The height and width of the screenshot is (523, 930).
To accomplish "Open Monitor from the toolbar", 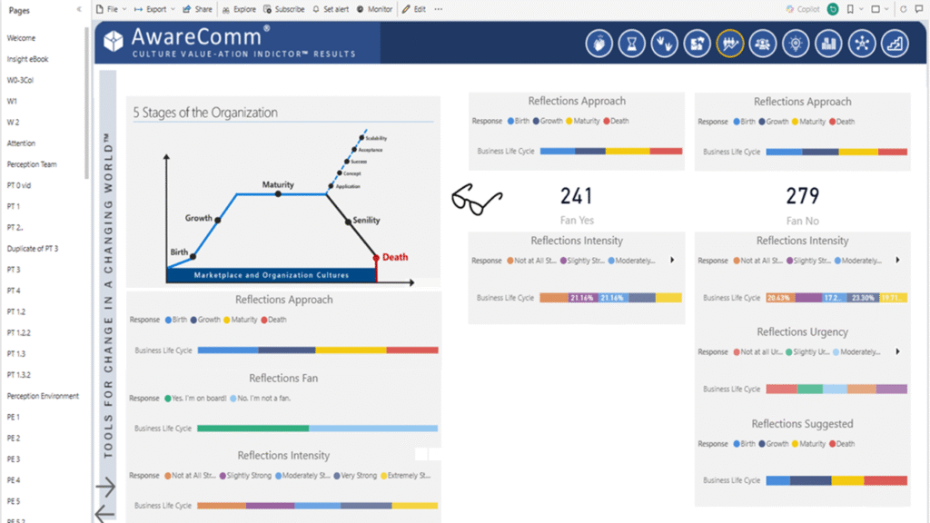I will [x=374, y=9].
